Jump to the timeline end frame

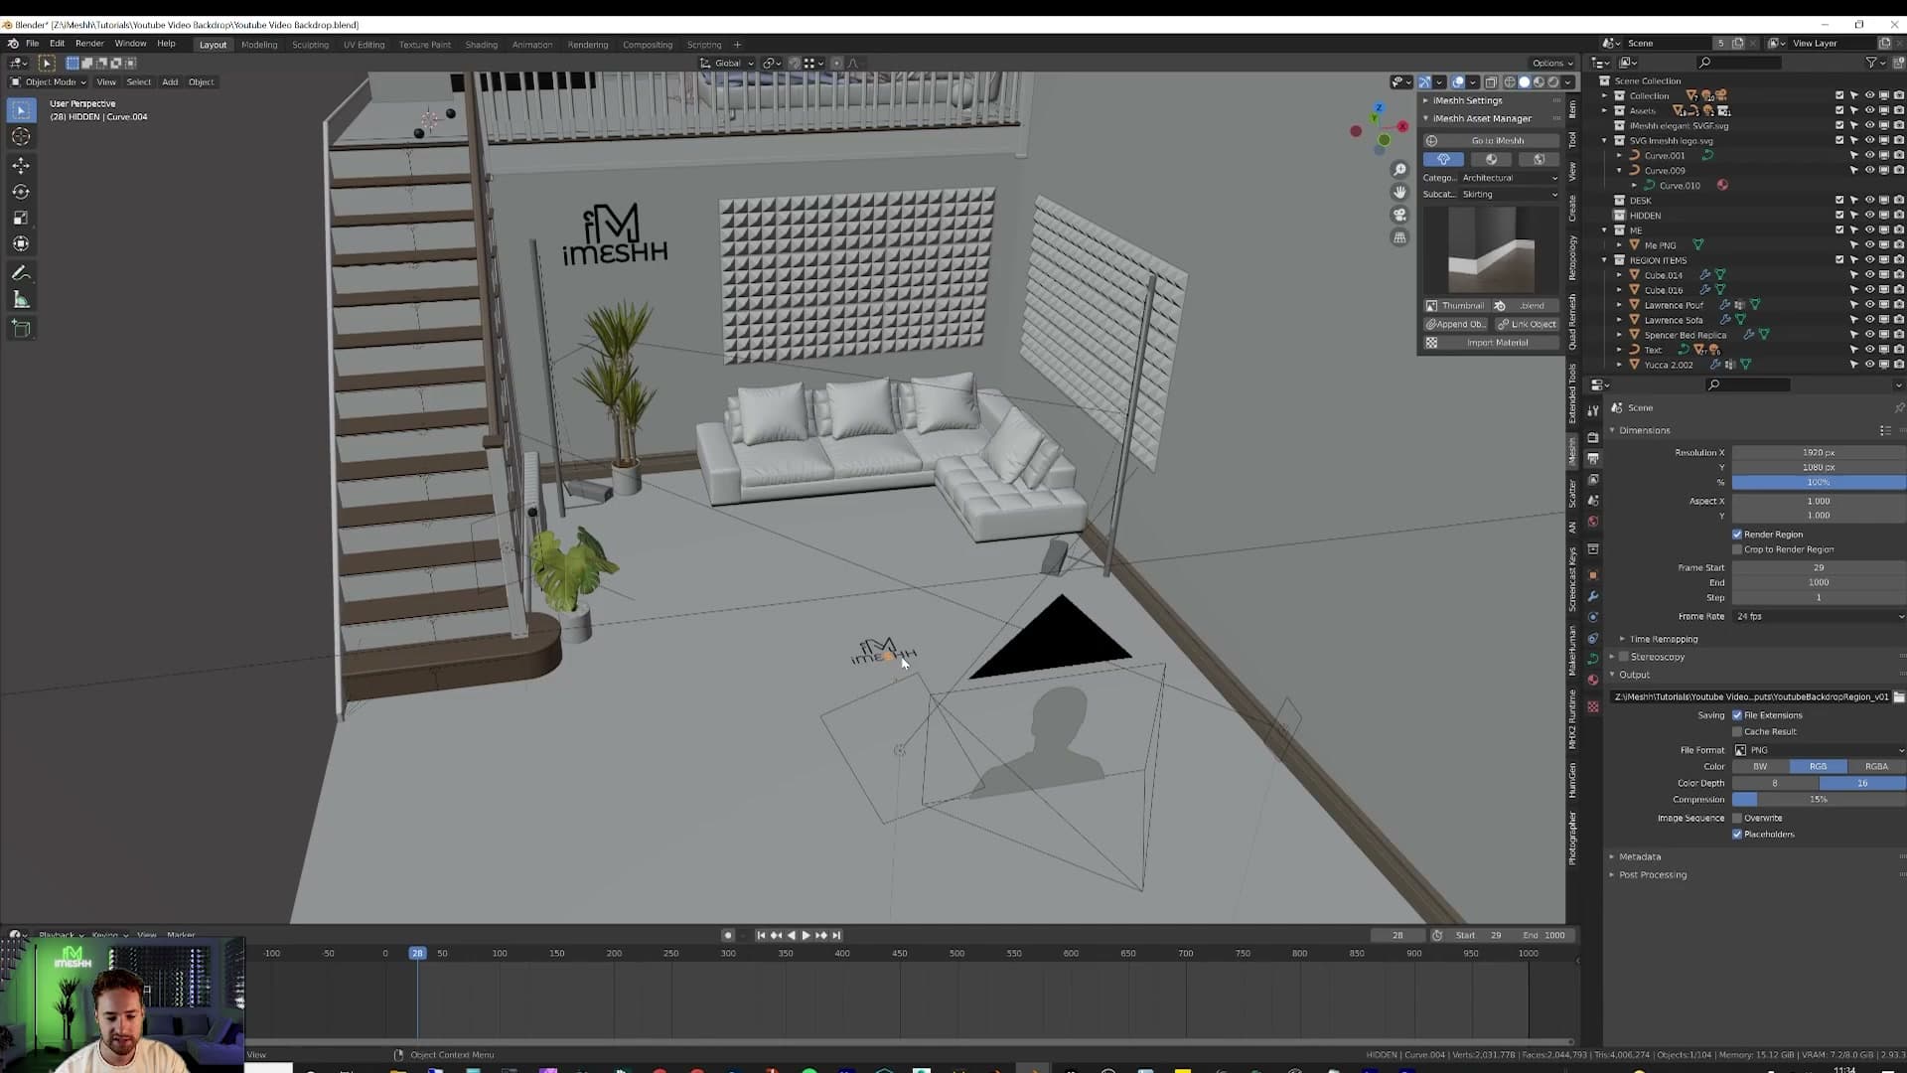836,935
